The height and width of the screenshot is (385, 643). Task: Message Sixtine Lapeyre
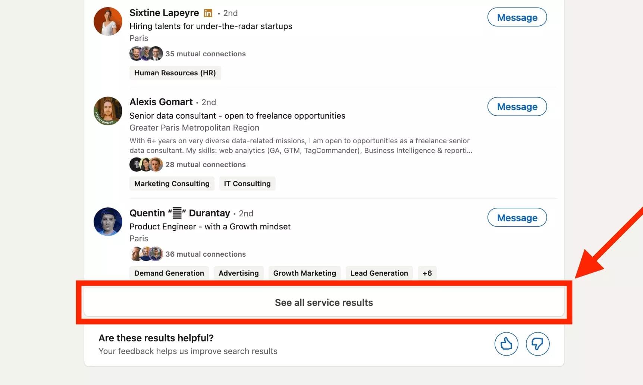(517, 17)
